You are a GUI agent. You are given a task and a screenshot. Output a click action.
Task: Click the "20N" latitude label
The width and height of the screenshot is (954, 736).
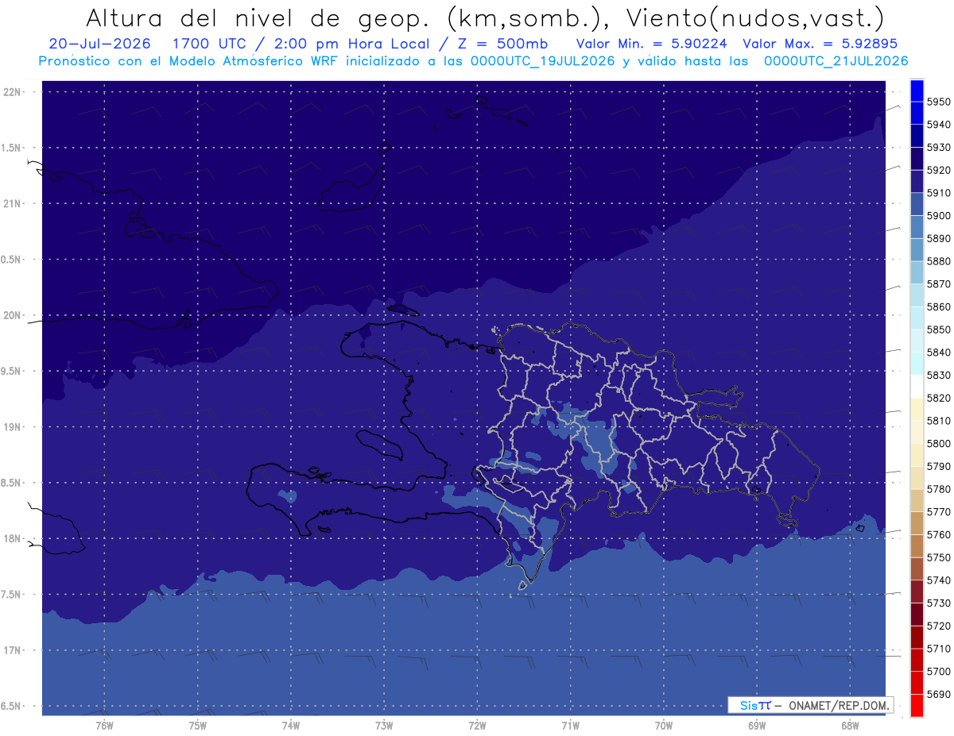click(x=14, y=315)
